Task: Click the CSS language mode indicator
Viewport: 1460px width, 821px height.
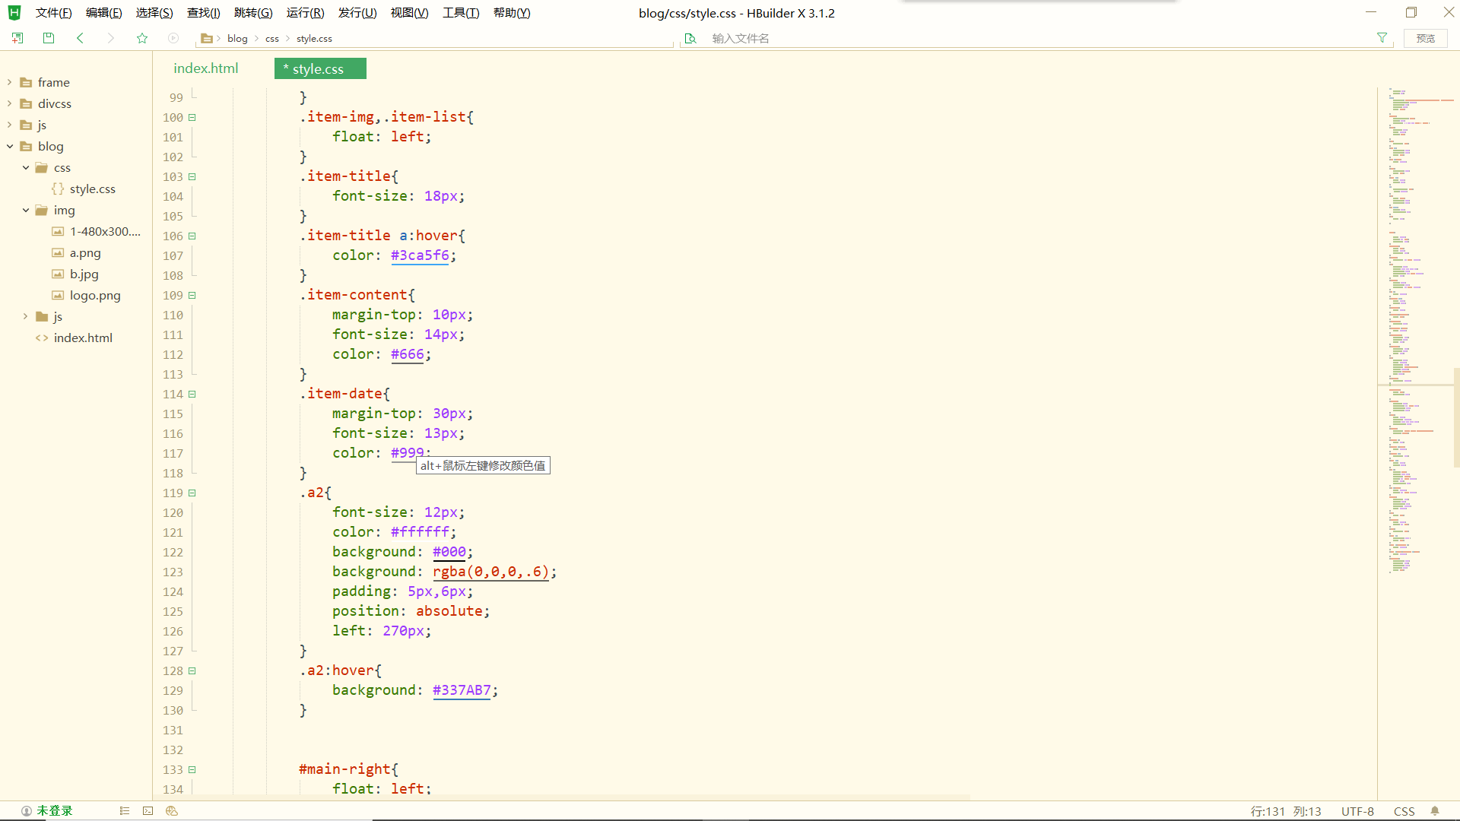Action: (1404, 811)
